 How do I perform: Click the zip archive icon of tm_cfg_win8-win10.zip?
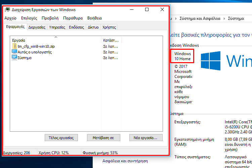click(x=14, y=46)
